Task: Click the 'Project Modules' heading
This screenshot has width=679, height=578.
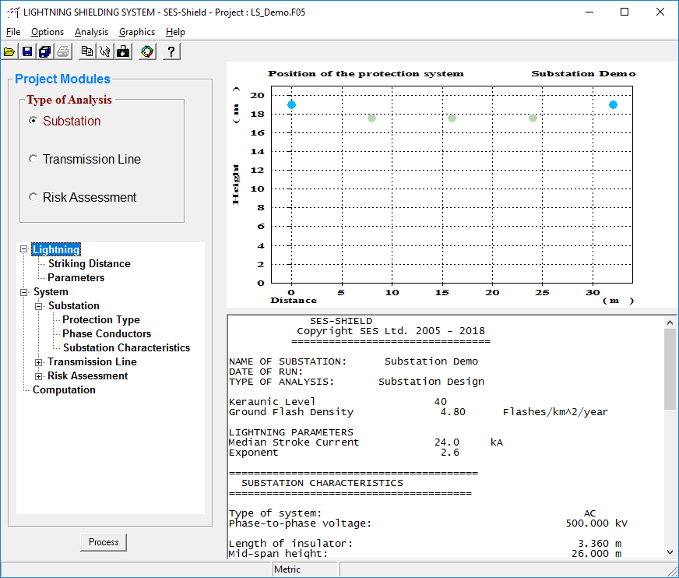Action: pos(62,79)
